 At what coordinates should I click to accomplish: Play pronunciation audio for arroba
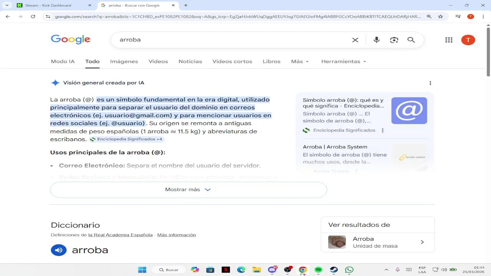pos(59,250)
